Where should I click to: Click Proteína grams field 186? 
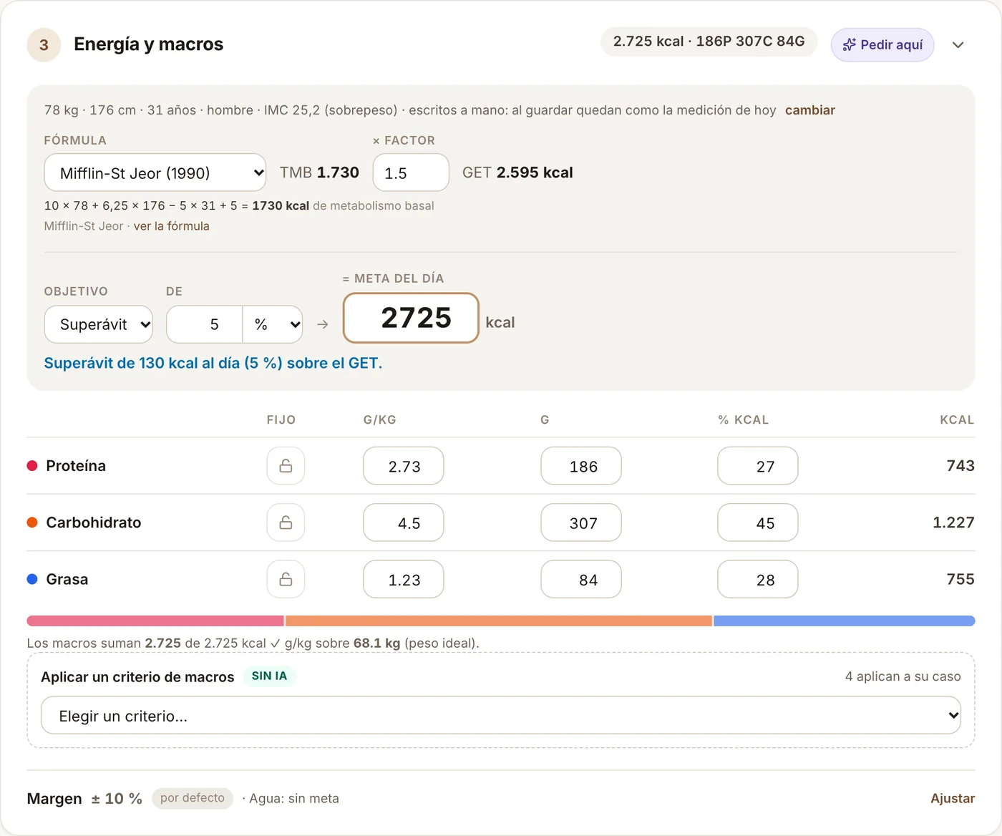click(581, 466)
